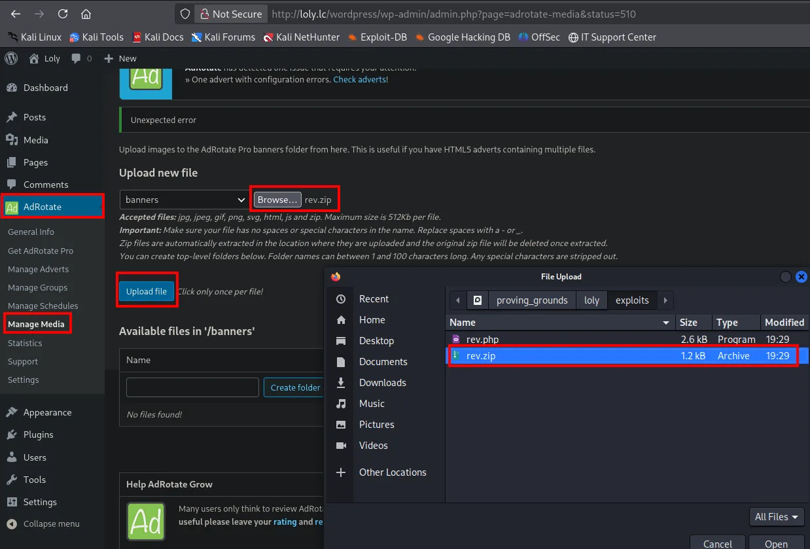Select Documents in file dialog sidebar
810x549 pixels.
click(x=385, y=362)
